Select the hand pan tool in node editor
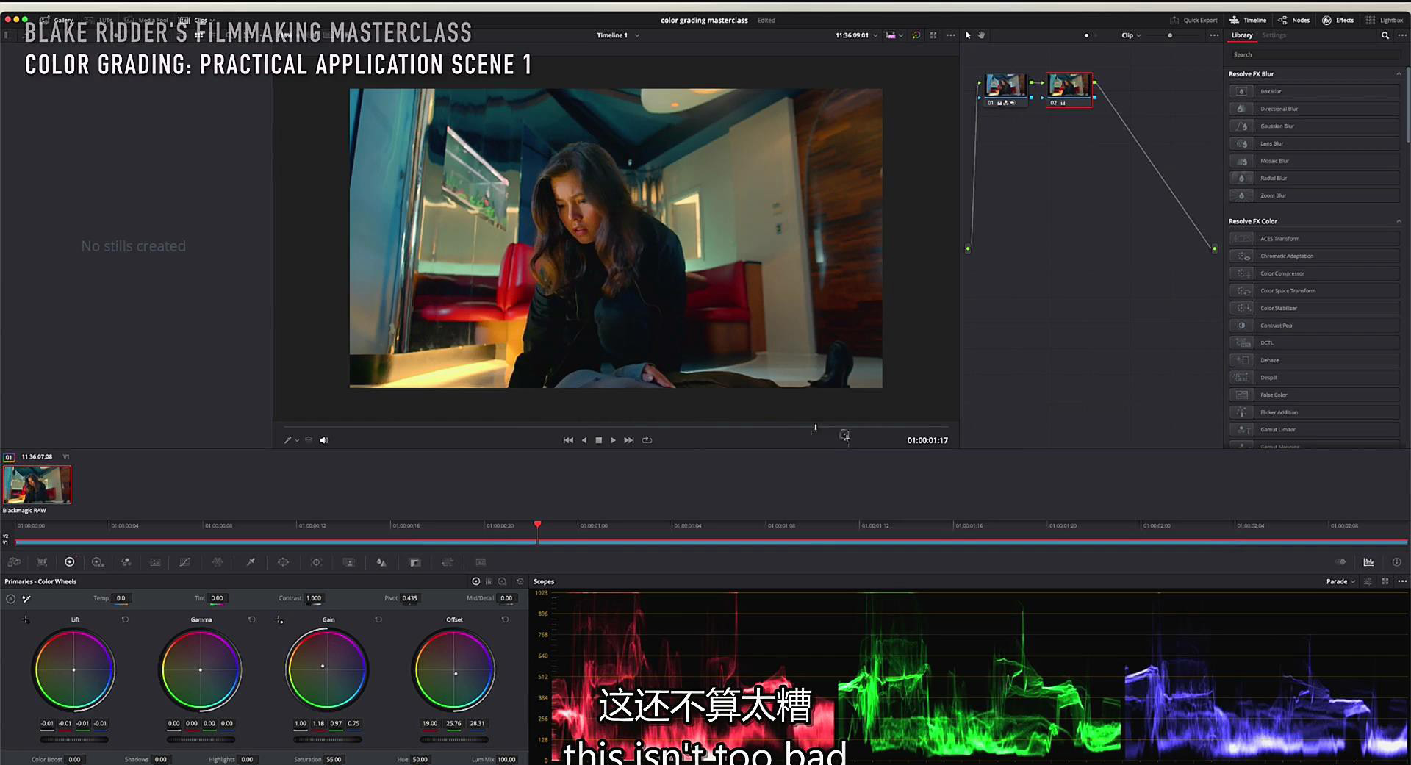The height and width of the screenshot is (765, 1411). [x=981, y=35]
